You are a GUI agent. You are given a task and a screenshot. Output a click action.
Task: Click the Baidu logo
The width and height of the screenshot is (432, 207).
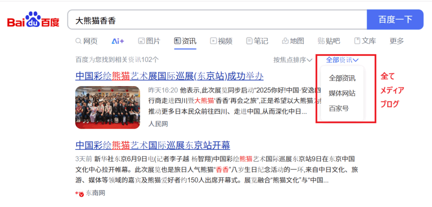[33, 19]
